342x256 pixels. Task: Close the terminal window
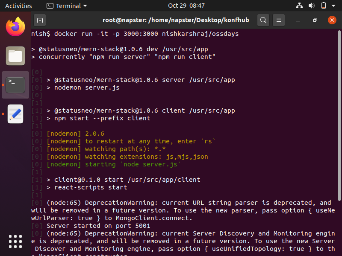332,20
